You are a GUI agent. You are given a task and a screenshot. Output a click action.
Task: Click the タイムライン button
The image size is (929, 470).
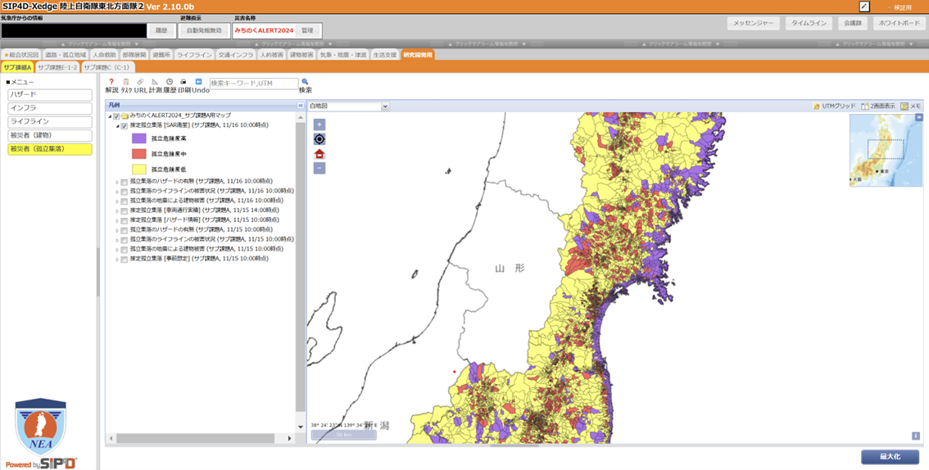click(x=807, y=24)
